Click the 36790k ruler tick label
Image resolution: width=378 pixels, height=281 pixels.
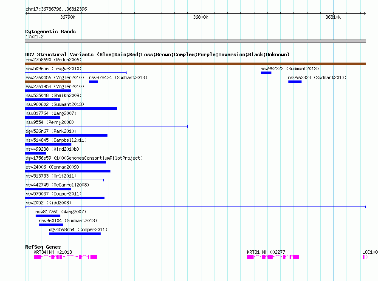(x=68, y=17)
